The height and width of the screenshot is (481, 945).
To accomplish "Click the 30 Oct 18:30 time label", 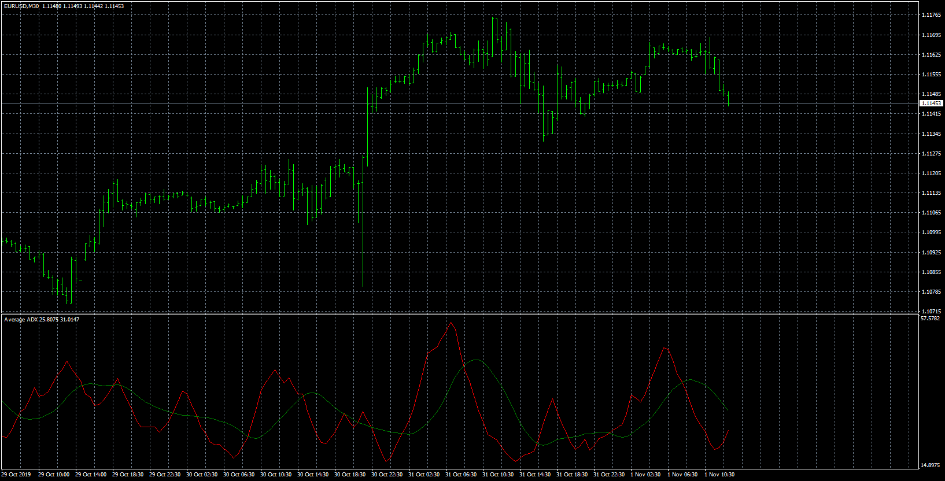I will pos(350,475).
